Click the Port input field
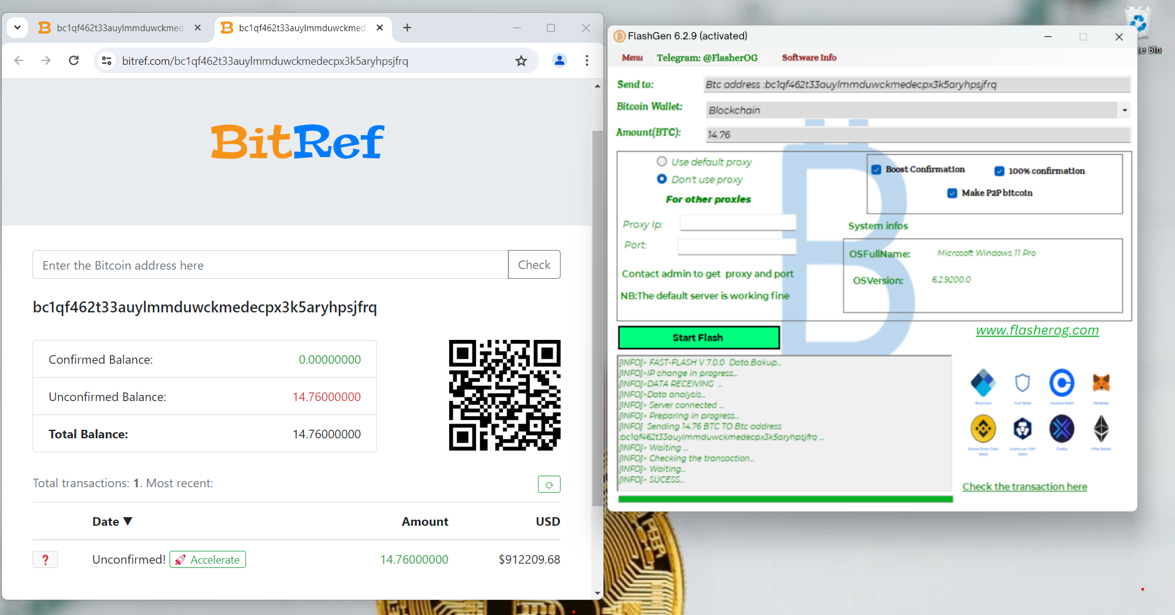Viewport: 1175px width, 615px height. pyautogui.click(x=736, y=246)
